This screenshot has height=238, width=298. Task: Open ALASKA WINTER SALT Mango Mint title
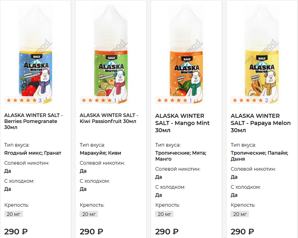pos(182,123)
